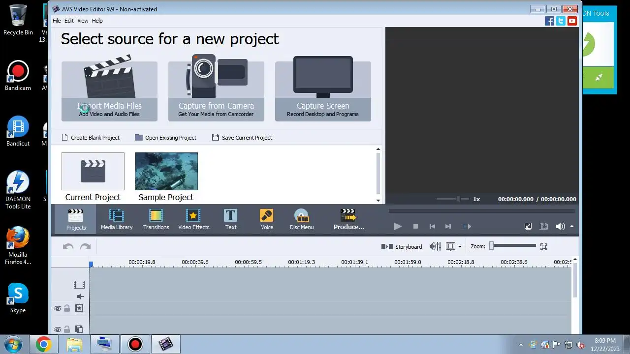Open the AVS Facebook page icon
The height and width of the screenshot is (354, 630).
[549, 21]
